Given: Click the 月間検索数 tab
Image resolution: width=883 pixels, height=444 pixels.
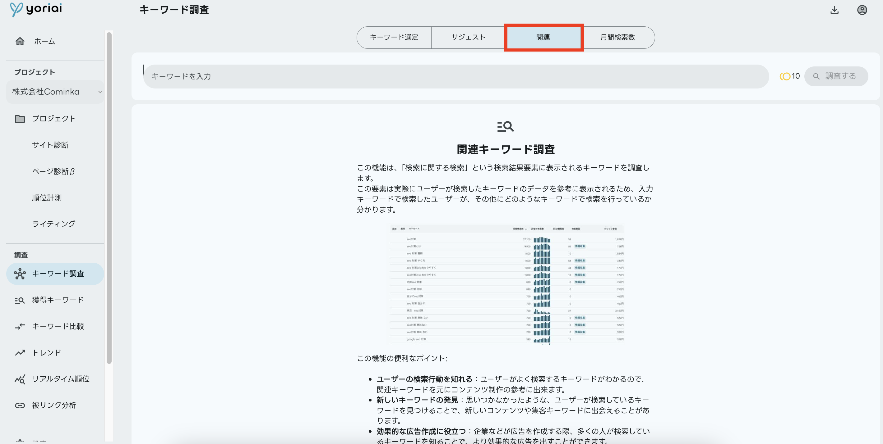Looking at the screenshot, I should click(617, 37).
